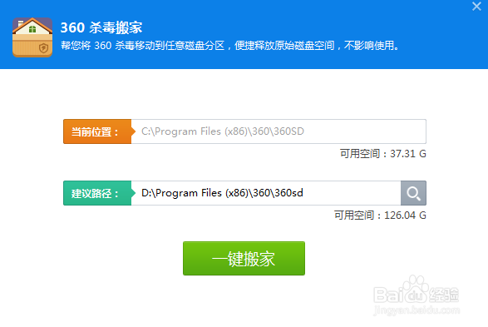Start the move with 一键搬家 button
This screenshot has height=327, width=488.
pos(244,258)
